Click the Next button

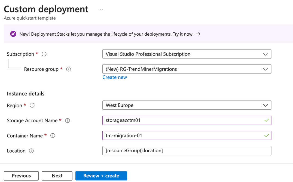pos(57,176)
